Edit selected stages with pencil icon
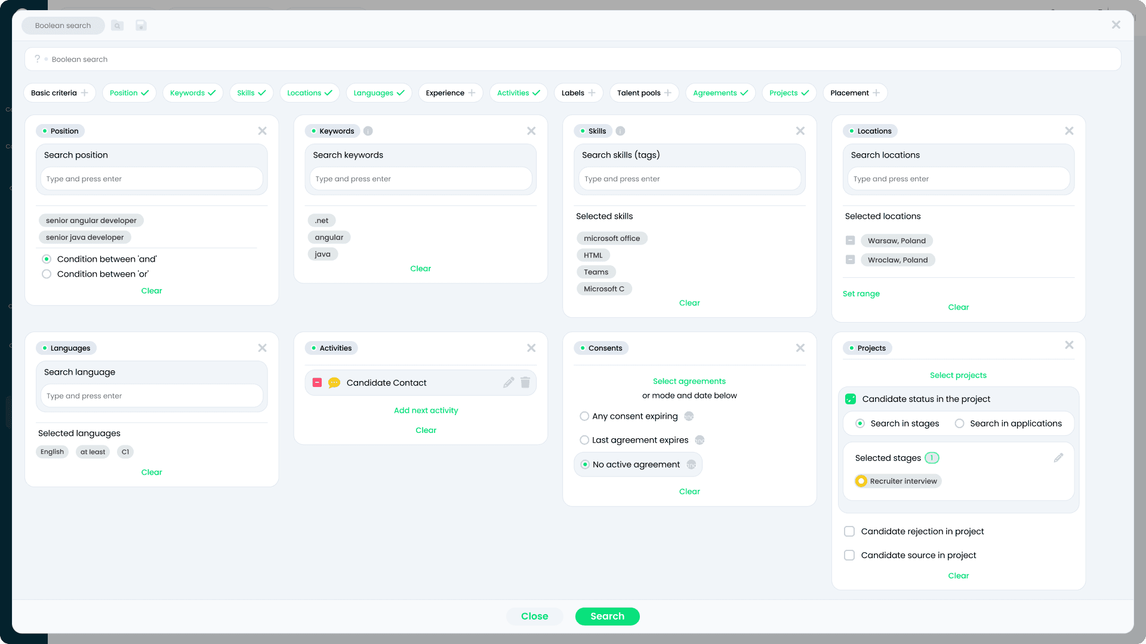 pos(1058,458)
